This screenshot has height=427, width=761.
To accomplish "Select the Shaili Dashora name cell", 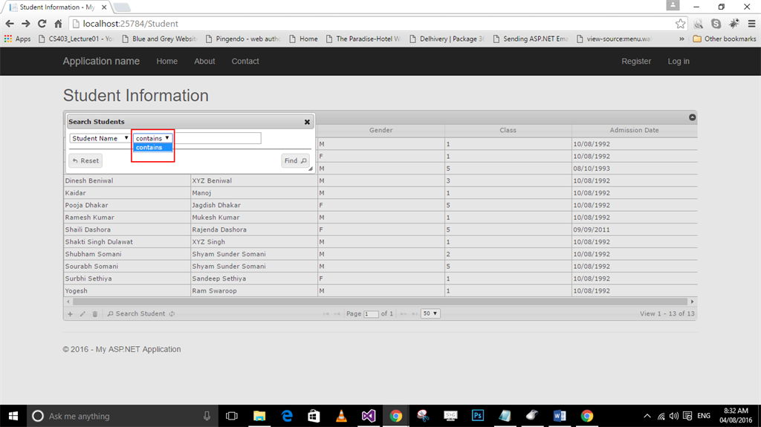I will tap(127, 229).
